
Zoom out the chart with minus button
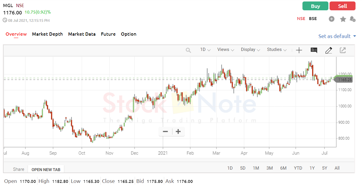165,132
